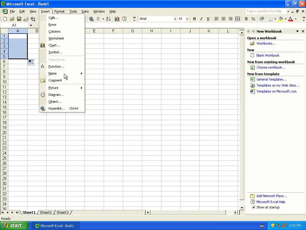Open the Fill Color dropdown arrow
306x230 pixels.
pos(285,19)
